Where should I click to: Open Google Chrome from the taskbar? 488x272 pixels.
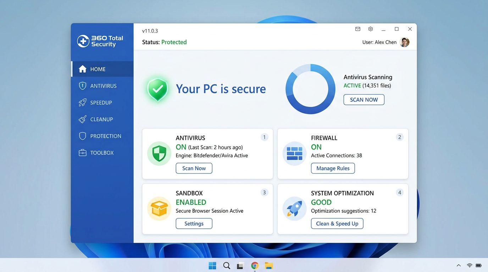(254, 265)
